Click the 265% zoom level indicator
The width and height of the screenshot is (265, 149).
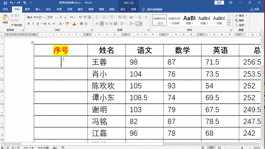[257, 148]
